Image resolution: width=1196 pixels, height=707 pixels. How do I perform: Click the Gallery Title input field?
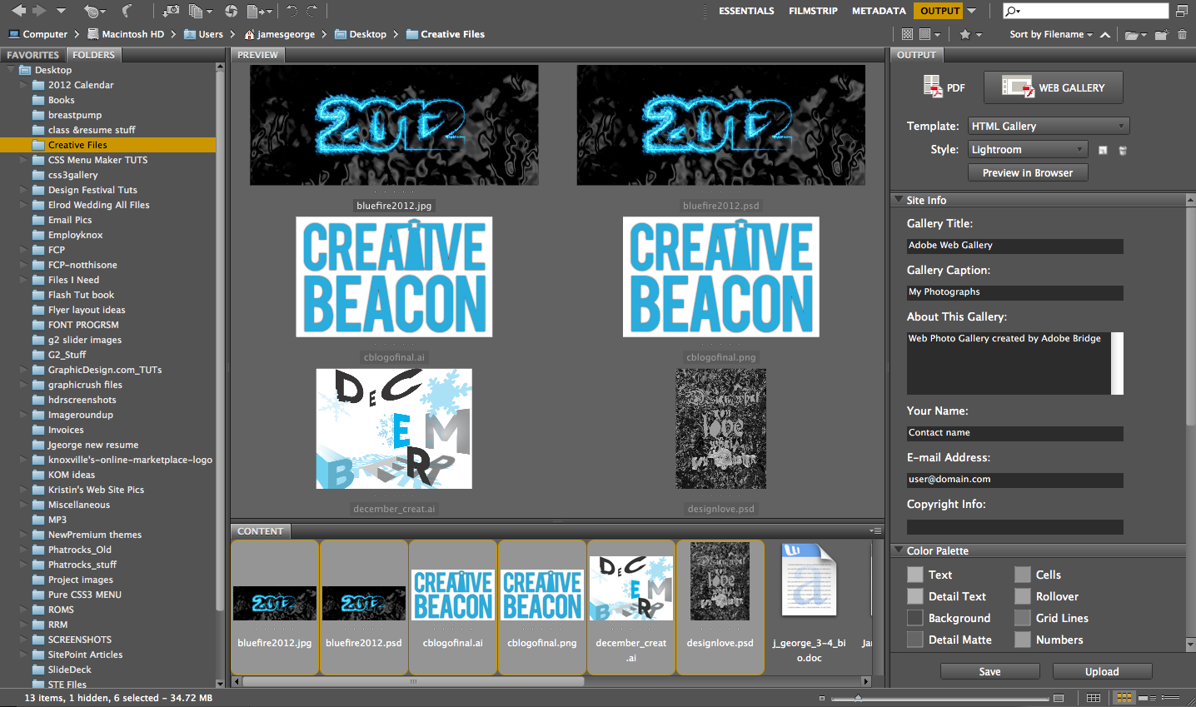pyautogui.click(x=1014, y=246)
